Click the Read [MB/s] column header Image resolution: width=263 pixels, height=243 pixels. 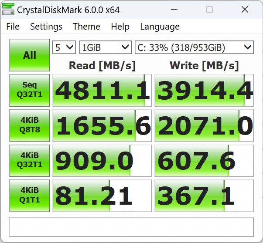tap(102, 65)
